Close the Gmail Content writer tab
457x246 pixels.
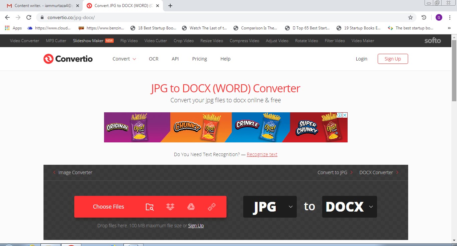pyautogui.click(x=77, y=6)
